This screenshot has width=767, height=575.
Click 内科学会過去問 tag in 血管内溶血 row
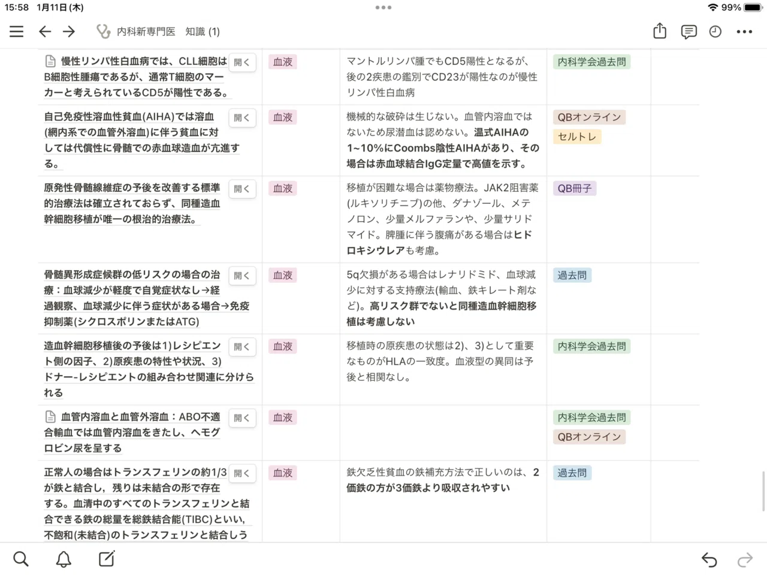pos(591,417)
